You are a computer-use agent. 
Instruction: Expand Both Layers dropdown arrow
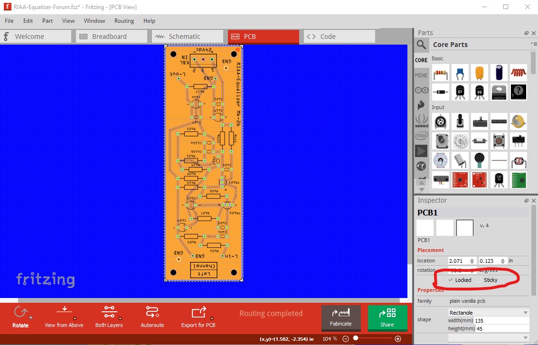coord(120,318)
